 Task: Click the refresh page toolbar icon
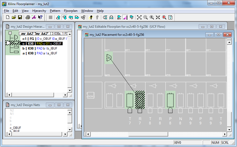(170, 17)
